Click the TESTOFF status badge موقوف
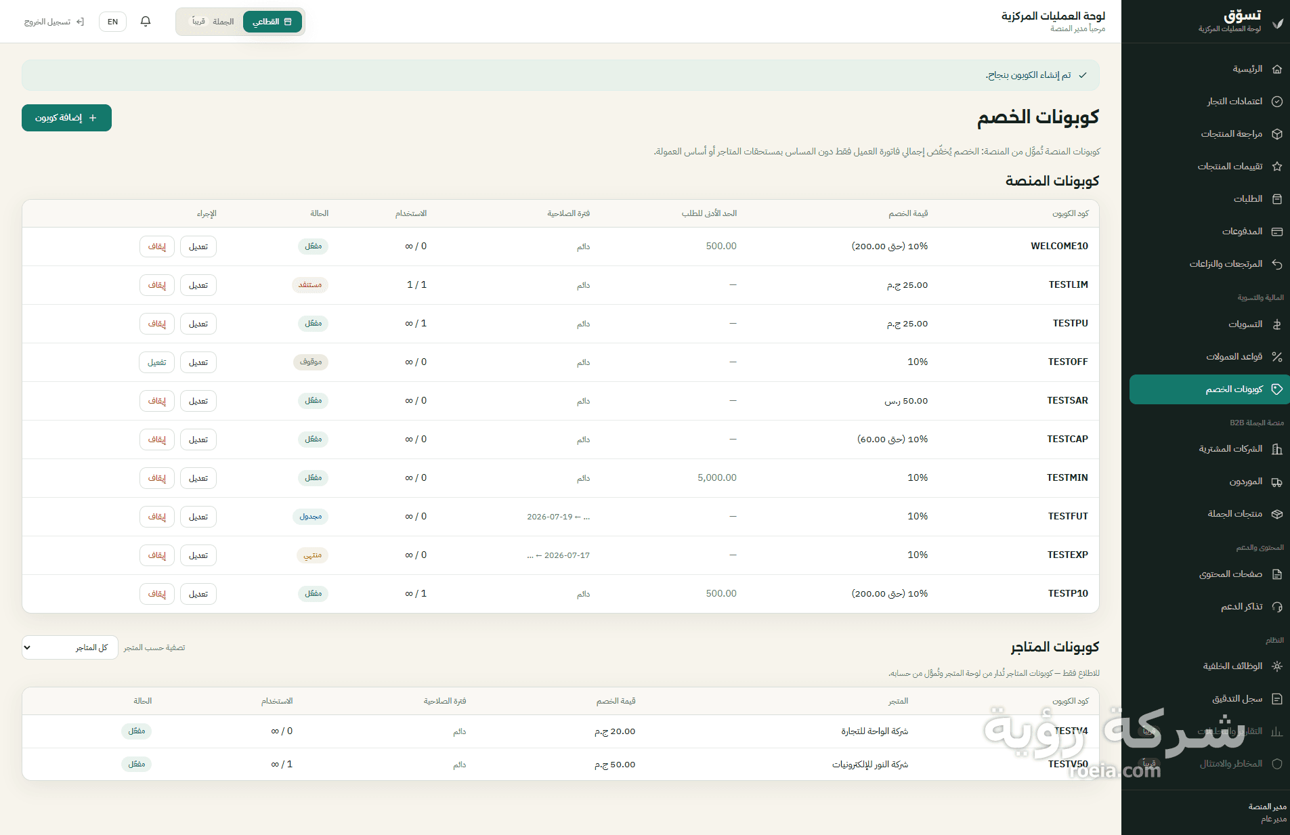The height and width of the screenshot is (835, 1290). (311, 362)
